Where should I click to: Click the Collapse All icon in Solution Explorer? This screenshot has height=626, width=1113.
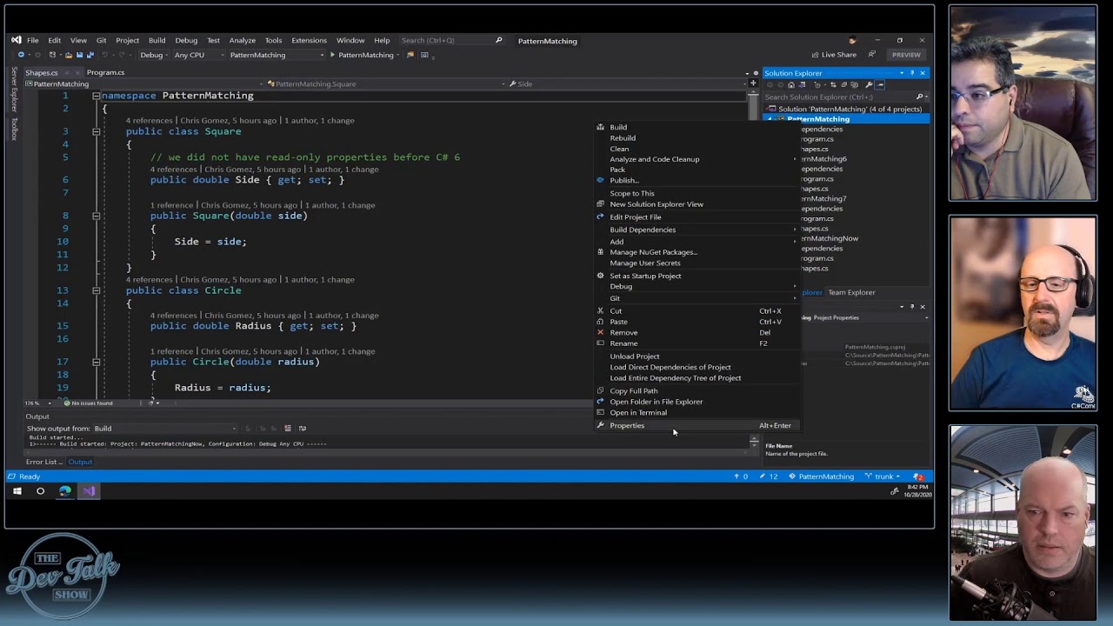point(844,85)
